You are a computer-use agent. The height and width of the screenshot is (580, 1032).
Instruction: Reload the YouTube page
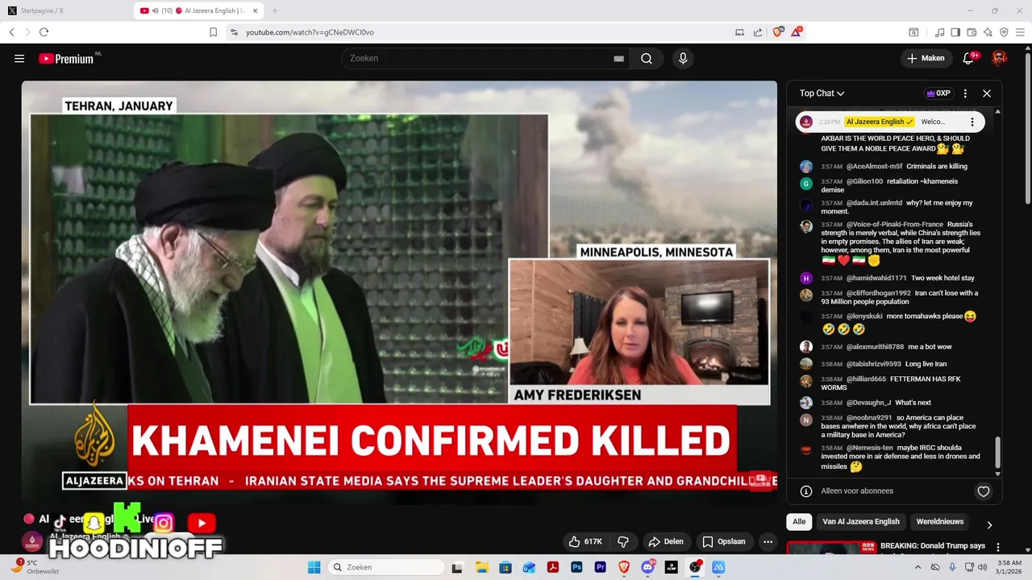click(x=44, y=32)
